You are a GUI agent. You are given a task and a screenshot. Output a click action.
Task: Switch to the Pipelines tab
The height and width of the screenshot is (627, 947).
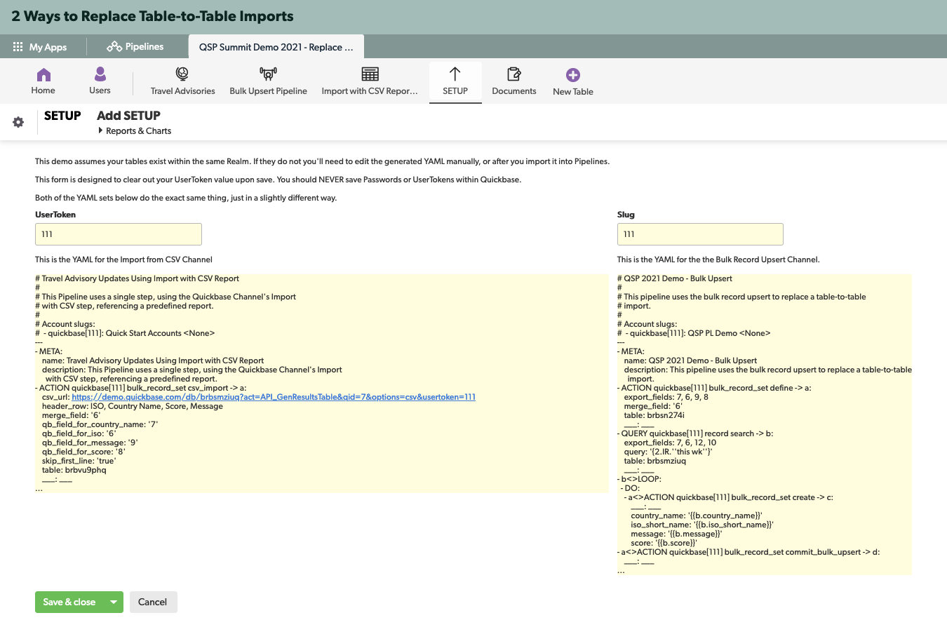coord(135,47)
